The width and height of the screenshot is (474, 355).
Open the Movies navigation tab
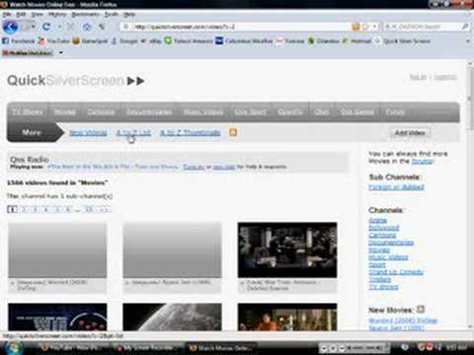(x=64, y=112)
